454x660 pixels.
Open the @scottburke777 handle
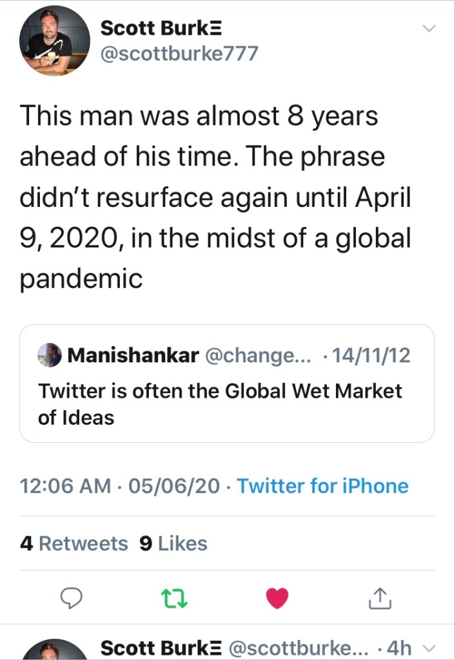pos(179,53)
